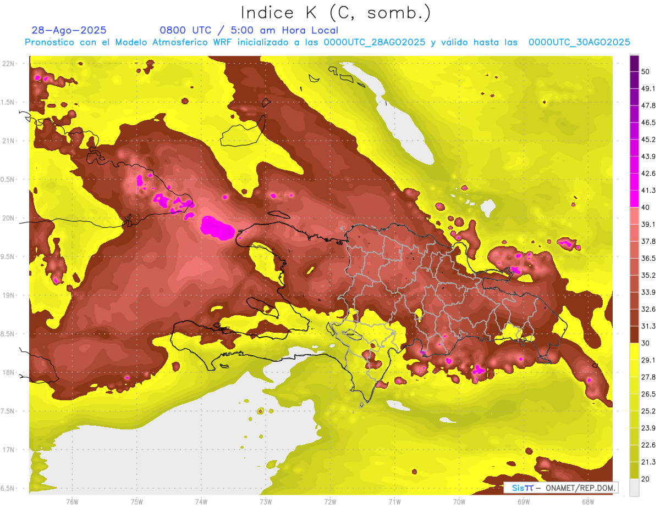Click the "69W" longitude label

[524, 501]
